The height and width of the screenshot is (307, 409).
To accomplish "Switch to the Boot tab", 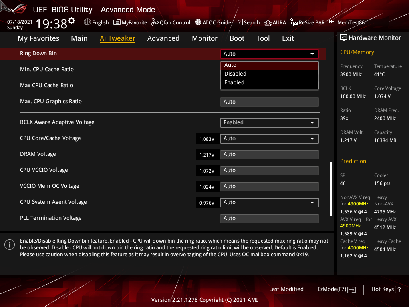I will 237,38.
